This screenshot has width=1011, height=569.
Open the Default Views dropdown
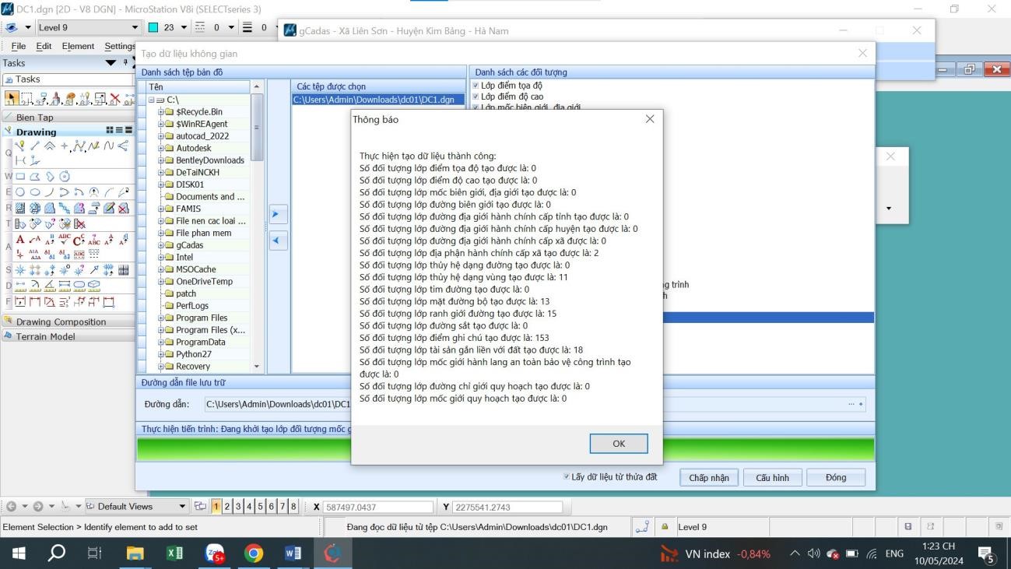(x=183, y=507)
